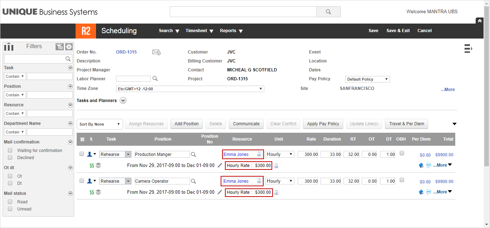Image resolution: width=490 pixels, height=228 pixels.
Task: Open filter settings gear icon
Action: coord(69,47)
